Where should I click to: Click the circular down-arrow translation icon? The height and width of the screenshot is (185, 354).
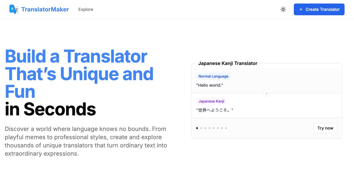point(266,93)
